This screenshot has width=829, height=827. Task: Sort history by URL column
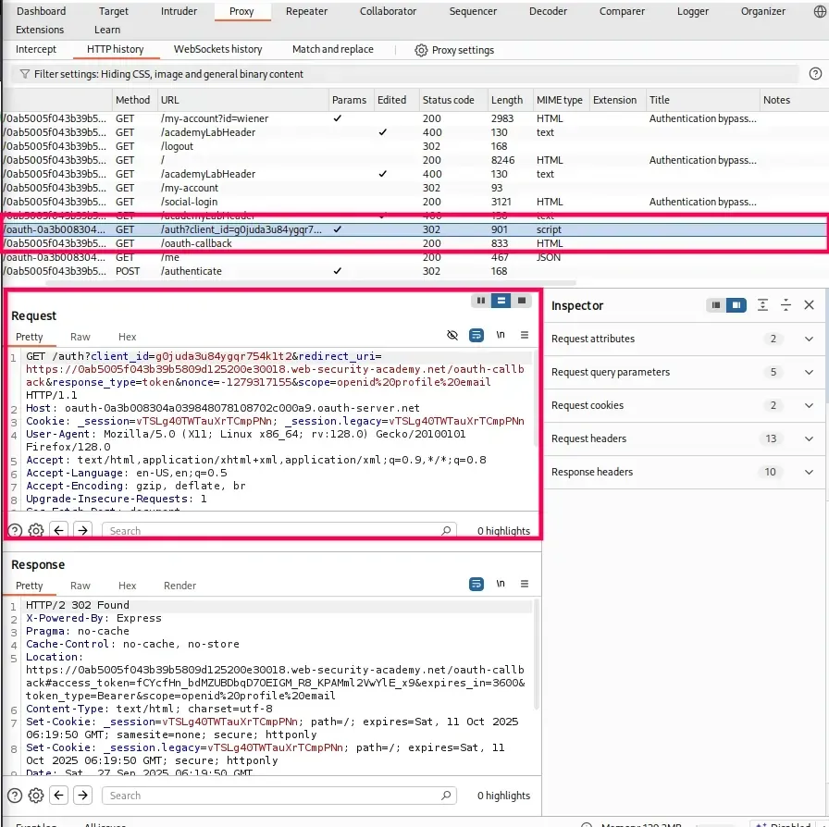243,100
